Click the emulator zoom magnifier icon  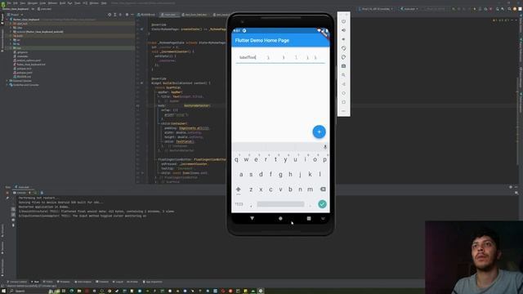[343, 75]
